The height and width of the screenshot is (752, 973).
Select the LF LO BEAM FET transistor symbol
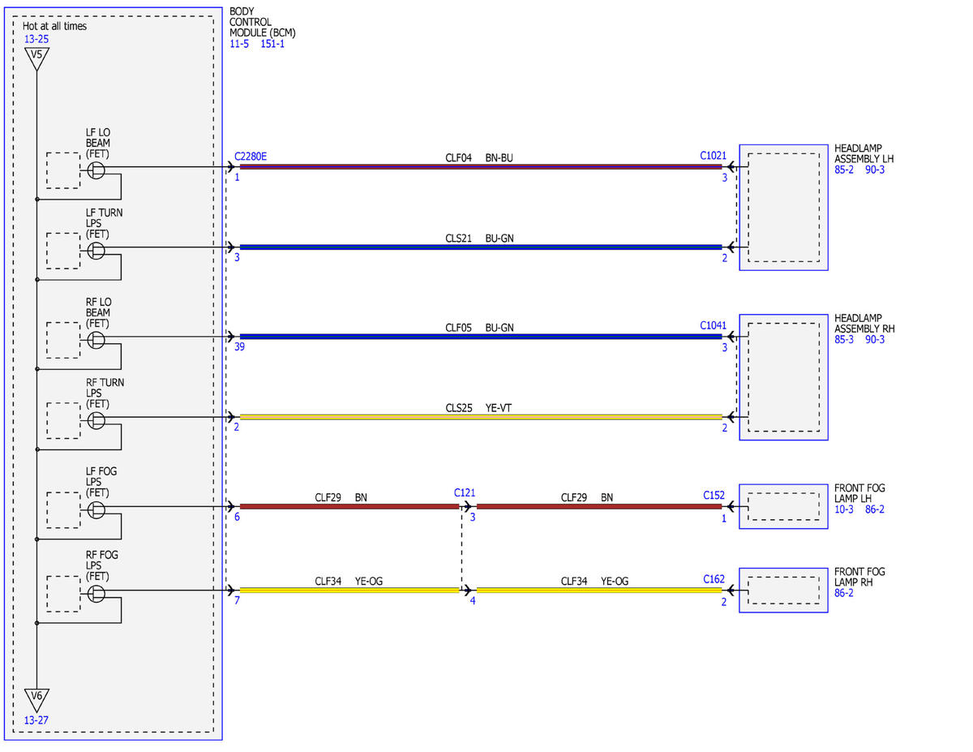pyautogui.click(x=96, y=170)
